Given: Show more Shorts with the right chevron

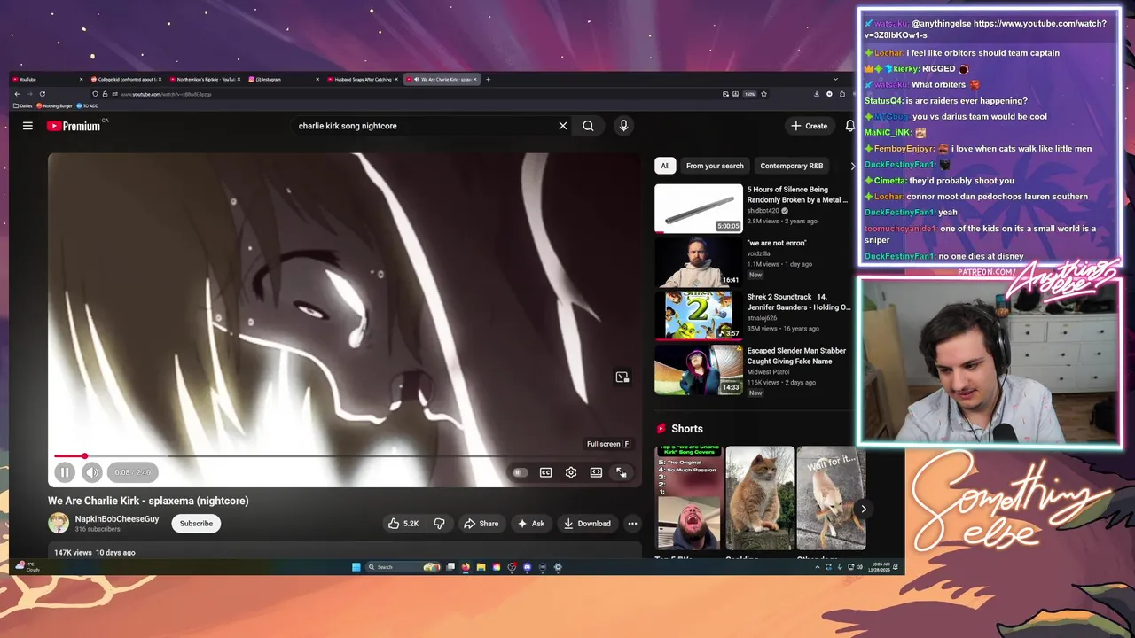Looking at the screenshot, I should 863,509.
